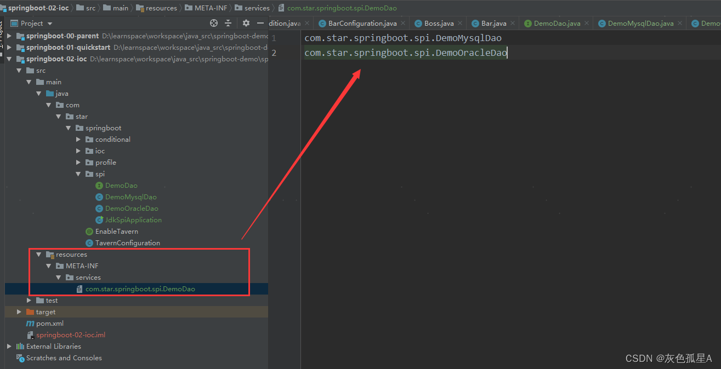This screenshot has height=369, width=721.
Task: Expand springboot-00-parent module
Action: [x=9, y=36]
